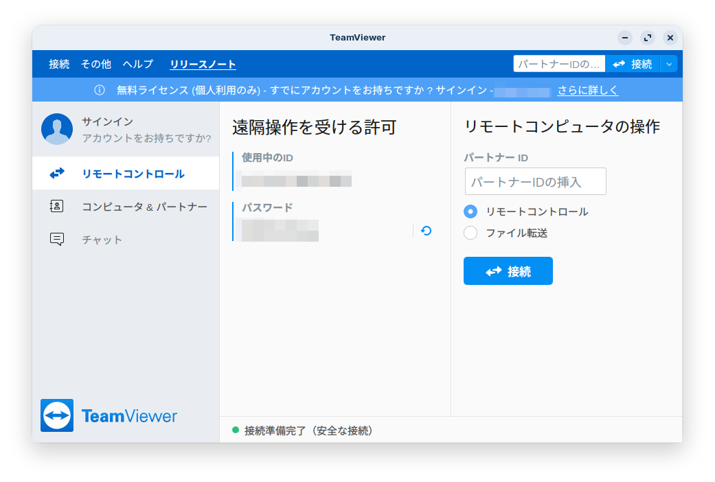Viewport: 715px width, 482px height.
Task: Click the Computers & Partners contacts icon
Action: (x=56, y=206)
